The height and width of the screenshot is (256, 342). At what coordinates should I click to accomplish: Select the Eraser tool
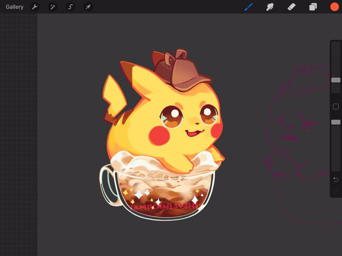coord(291,7)
